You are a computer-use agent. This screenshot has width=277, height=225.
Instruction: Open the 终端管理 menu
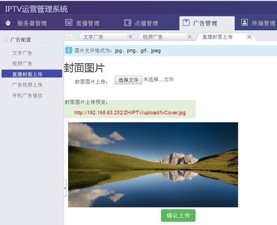coord(264,23)
